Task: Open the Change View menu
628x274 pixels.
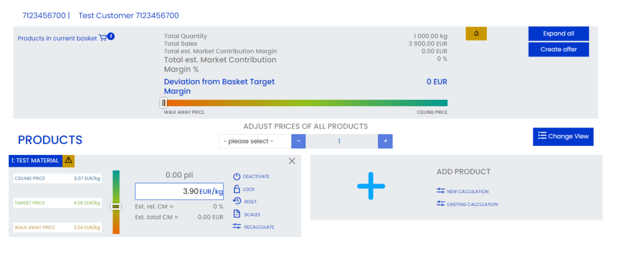Action: click(x=563, y=137)
